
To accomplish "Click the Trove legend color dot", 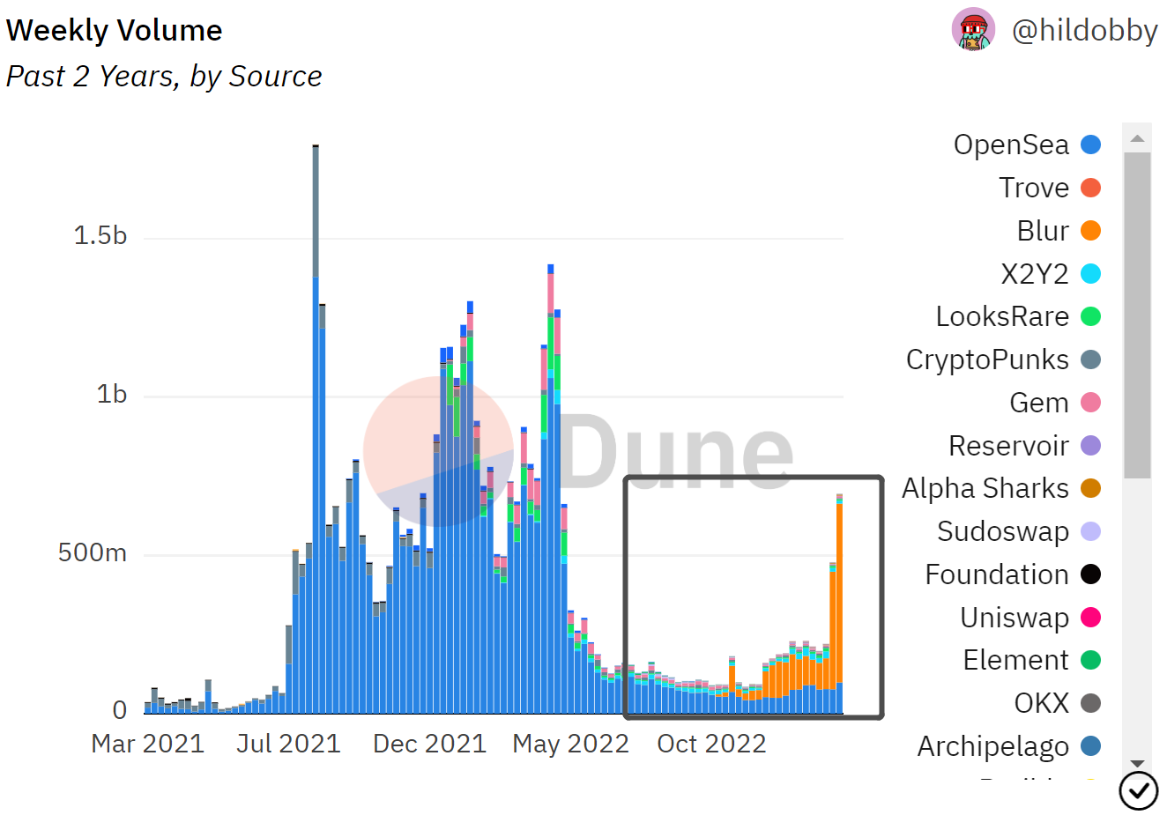I will (x=1090, y=188).
